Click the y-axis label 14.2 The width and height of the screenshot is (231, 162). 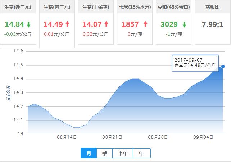(x=18, y=106)
